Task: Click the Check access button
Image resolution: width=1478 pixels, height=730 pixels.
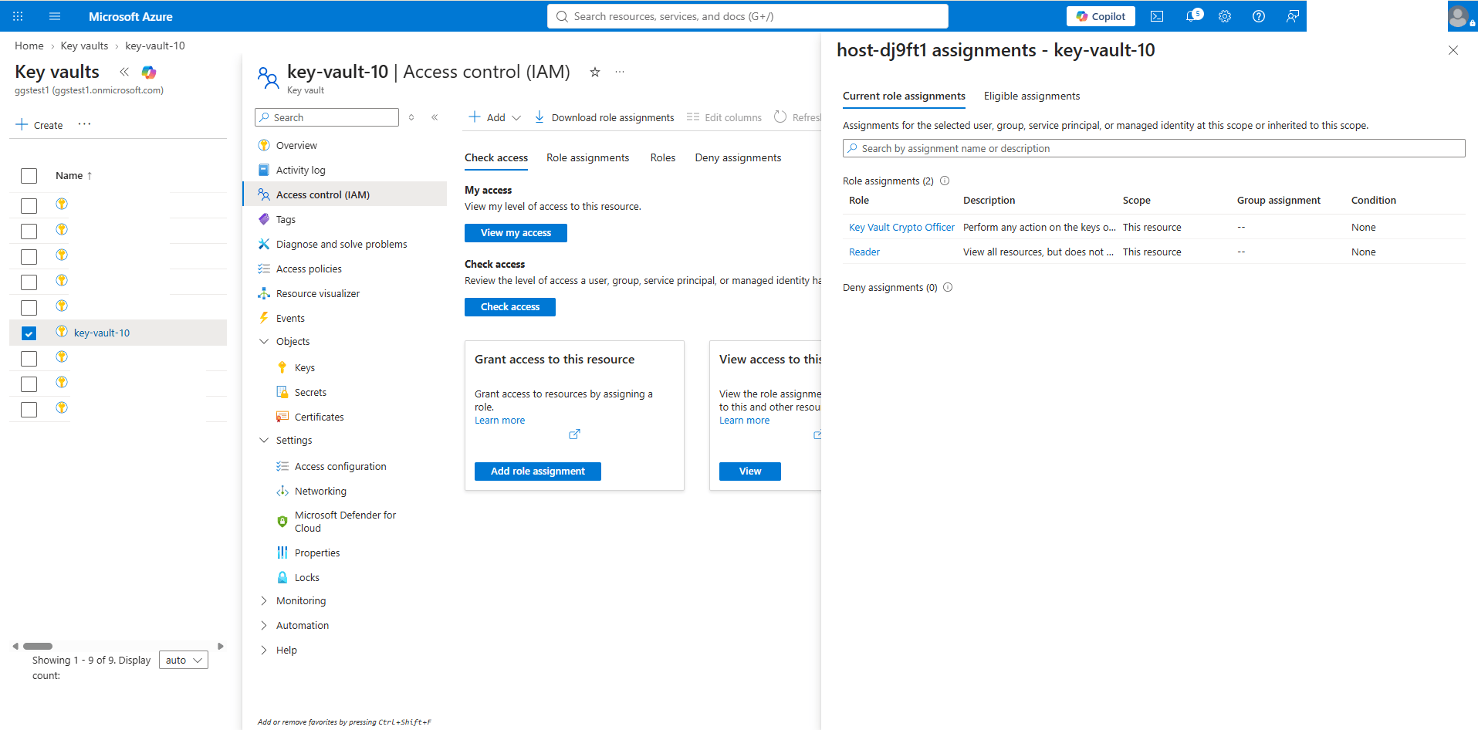Action: (x=510, y=307)
